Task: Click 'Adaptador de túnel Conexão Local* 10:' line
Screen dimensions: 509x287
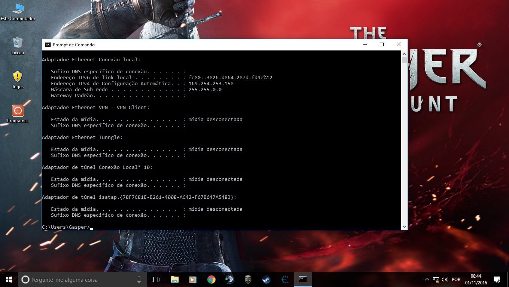Action: coord(97,167)
